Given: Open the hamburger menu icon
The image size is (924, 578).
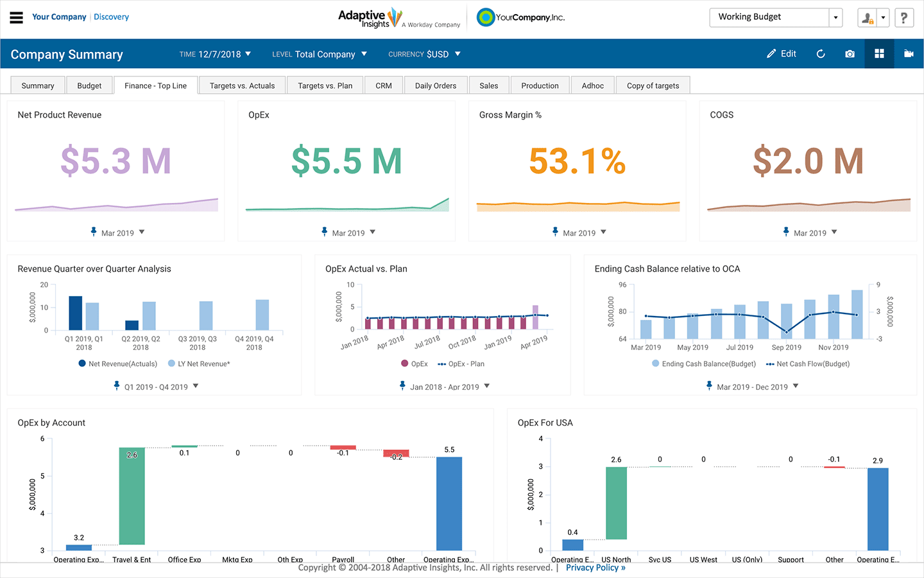Looking at the screenshot, I should 16,17.
